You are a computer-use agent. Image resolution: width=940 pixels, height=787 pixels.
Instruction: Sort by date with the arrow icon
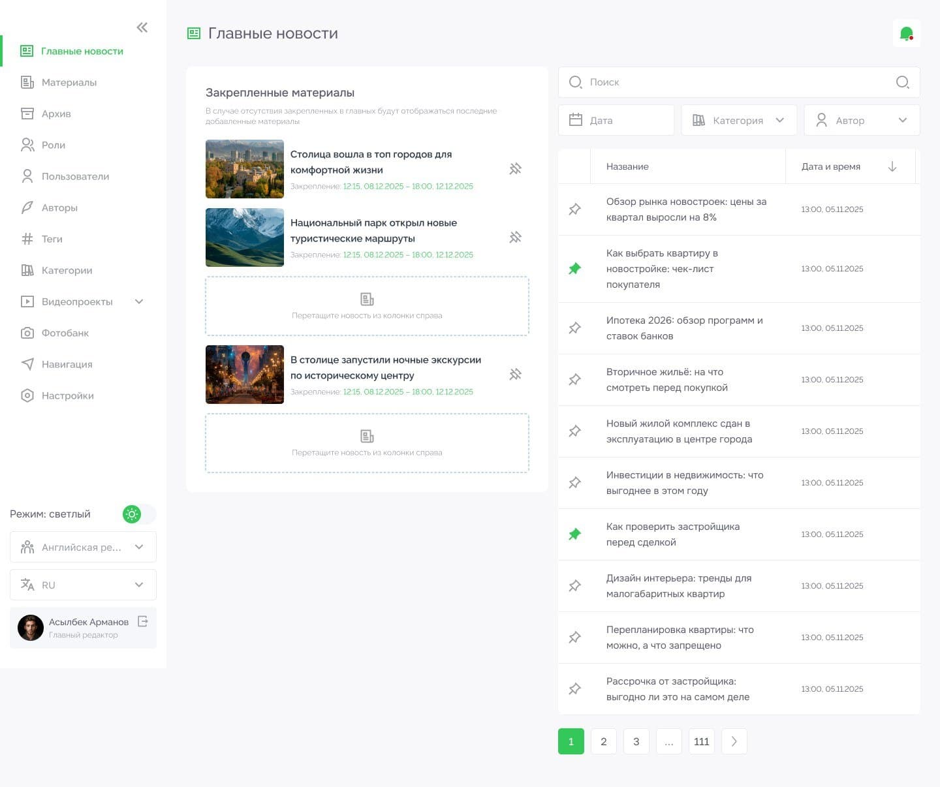892,166
